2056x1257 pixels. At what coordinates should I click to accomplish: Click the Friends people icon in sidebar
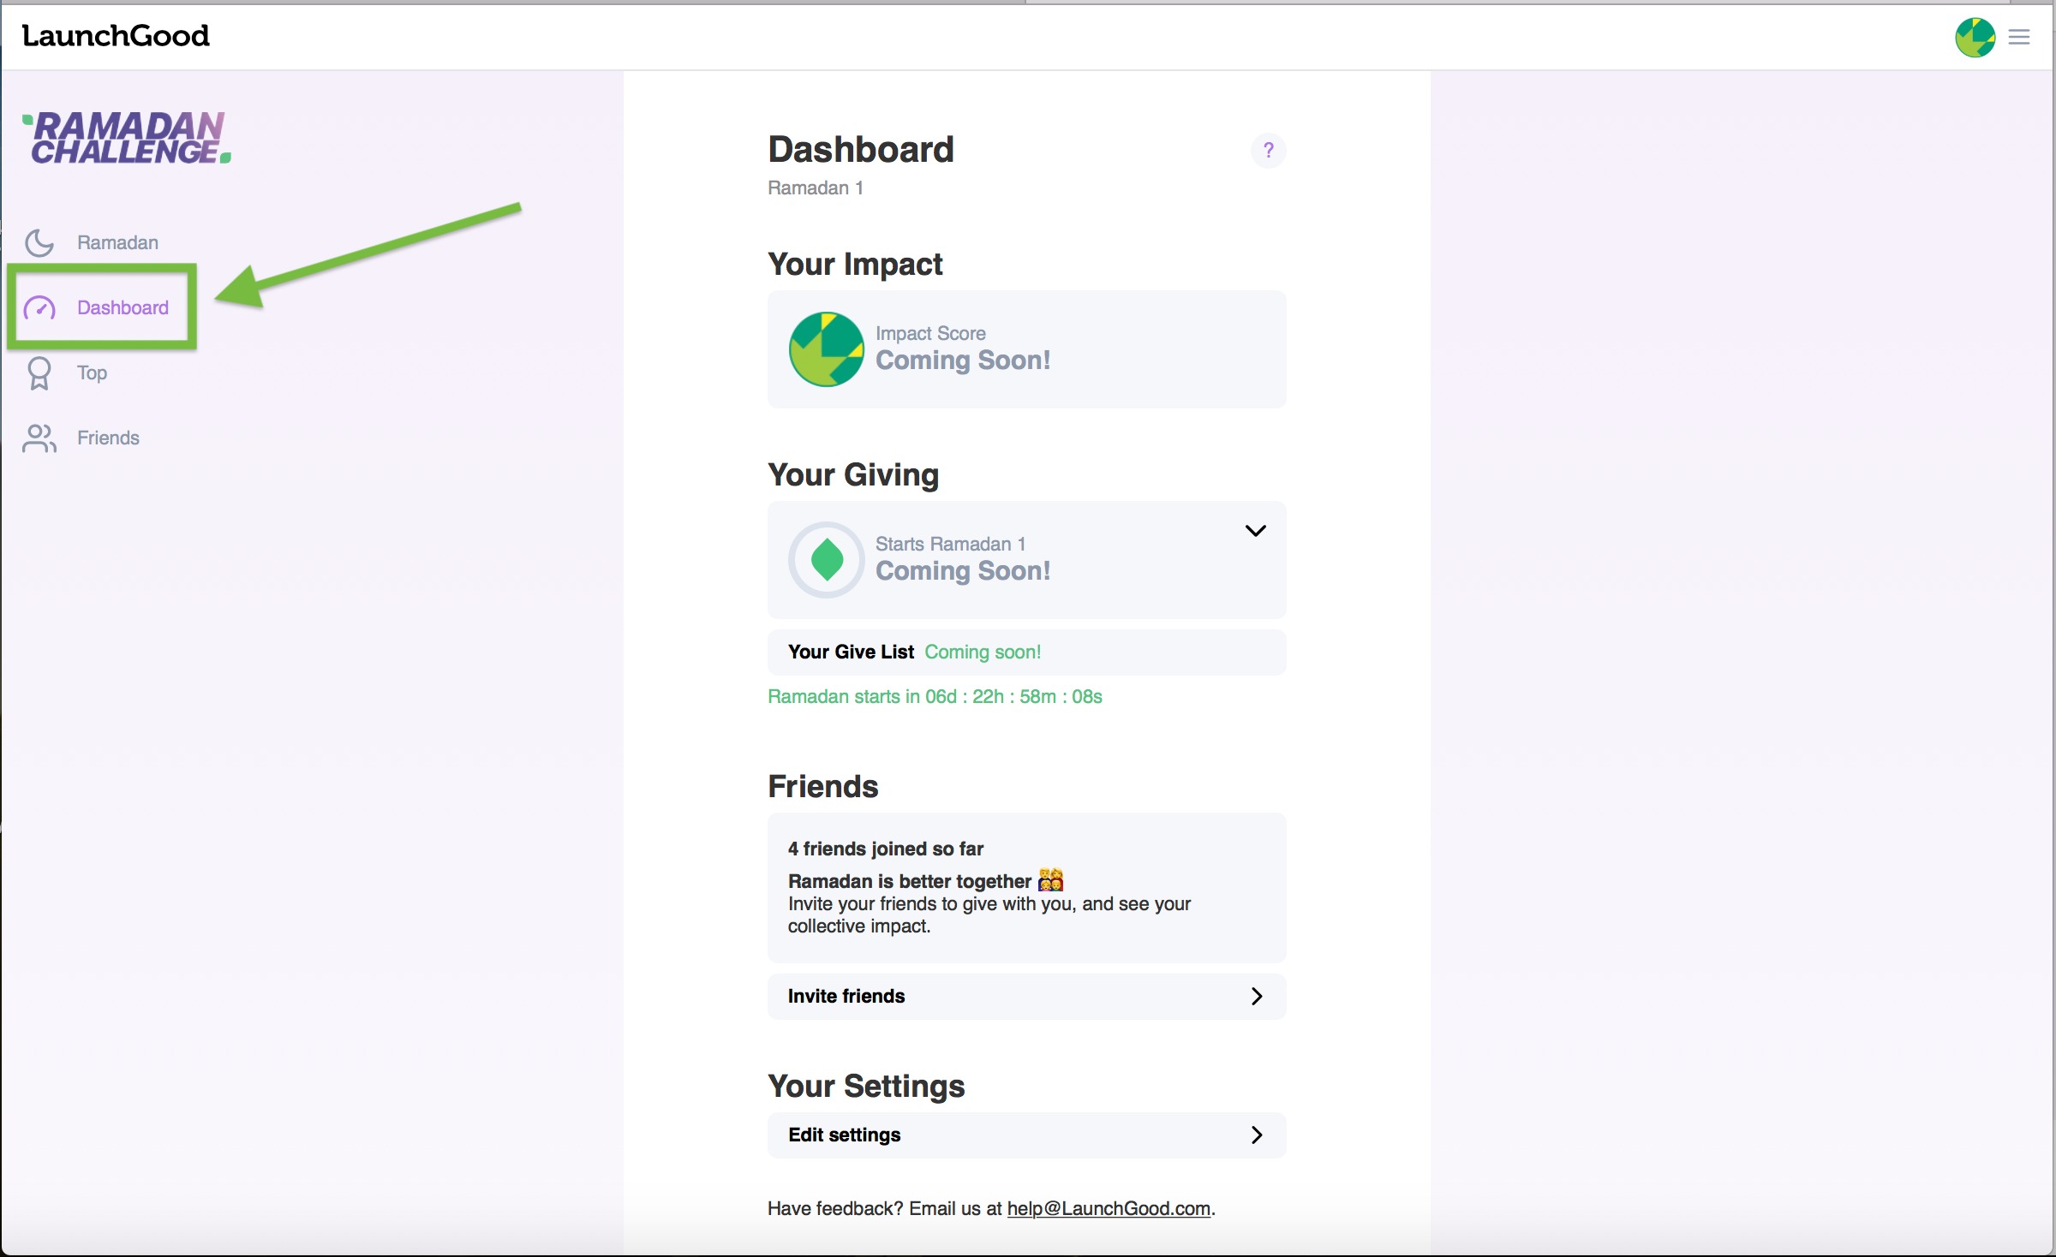[39, 438]
